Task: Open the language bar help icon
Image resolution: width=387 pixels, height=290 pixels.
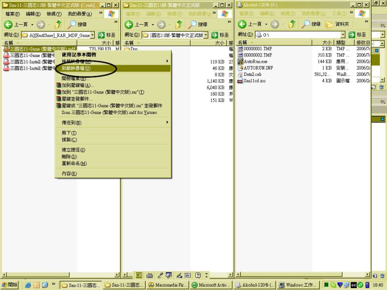Action: click(x=198, y=275)
